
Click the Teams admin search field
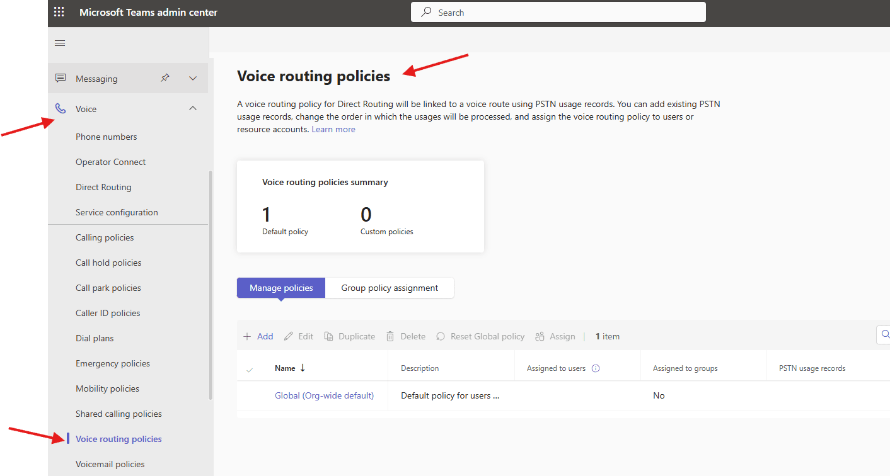pyautogui.click(x=557, y=11)
